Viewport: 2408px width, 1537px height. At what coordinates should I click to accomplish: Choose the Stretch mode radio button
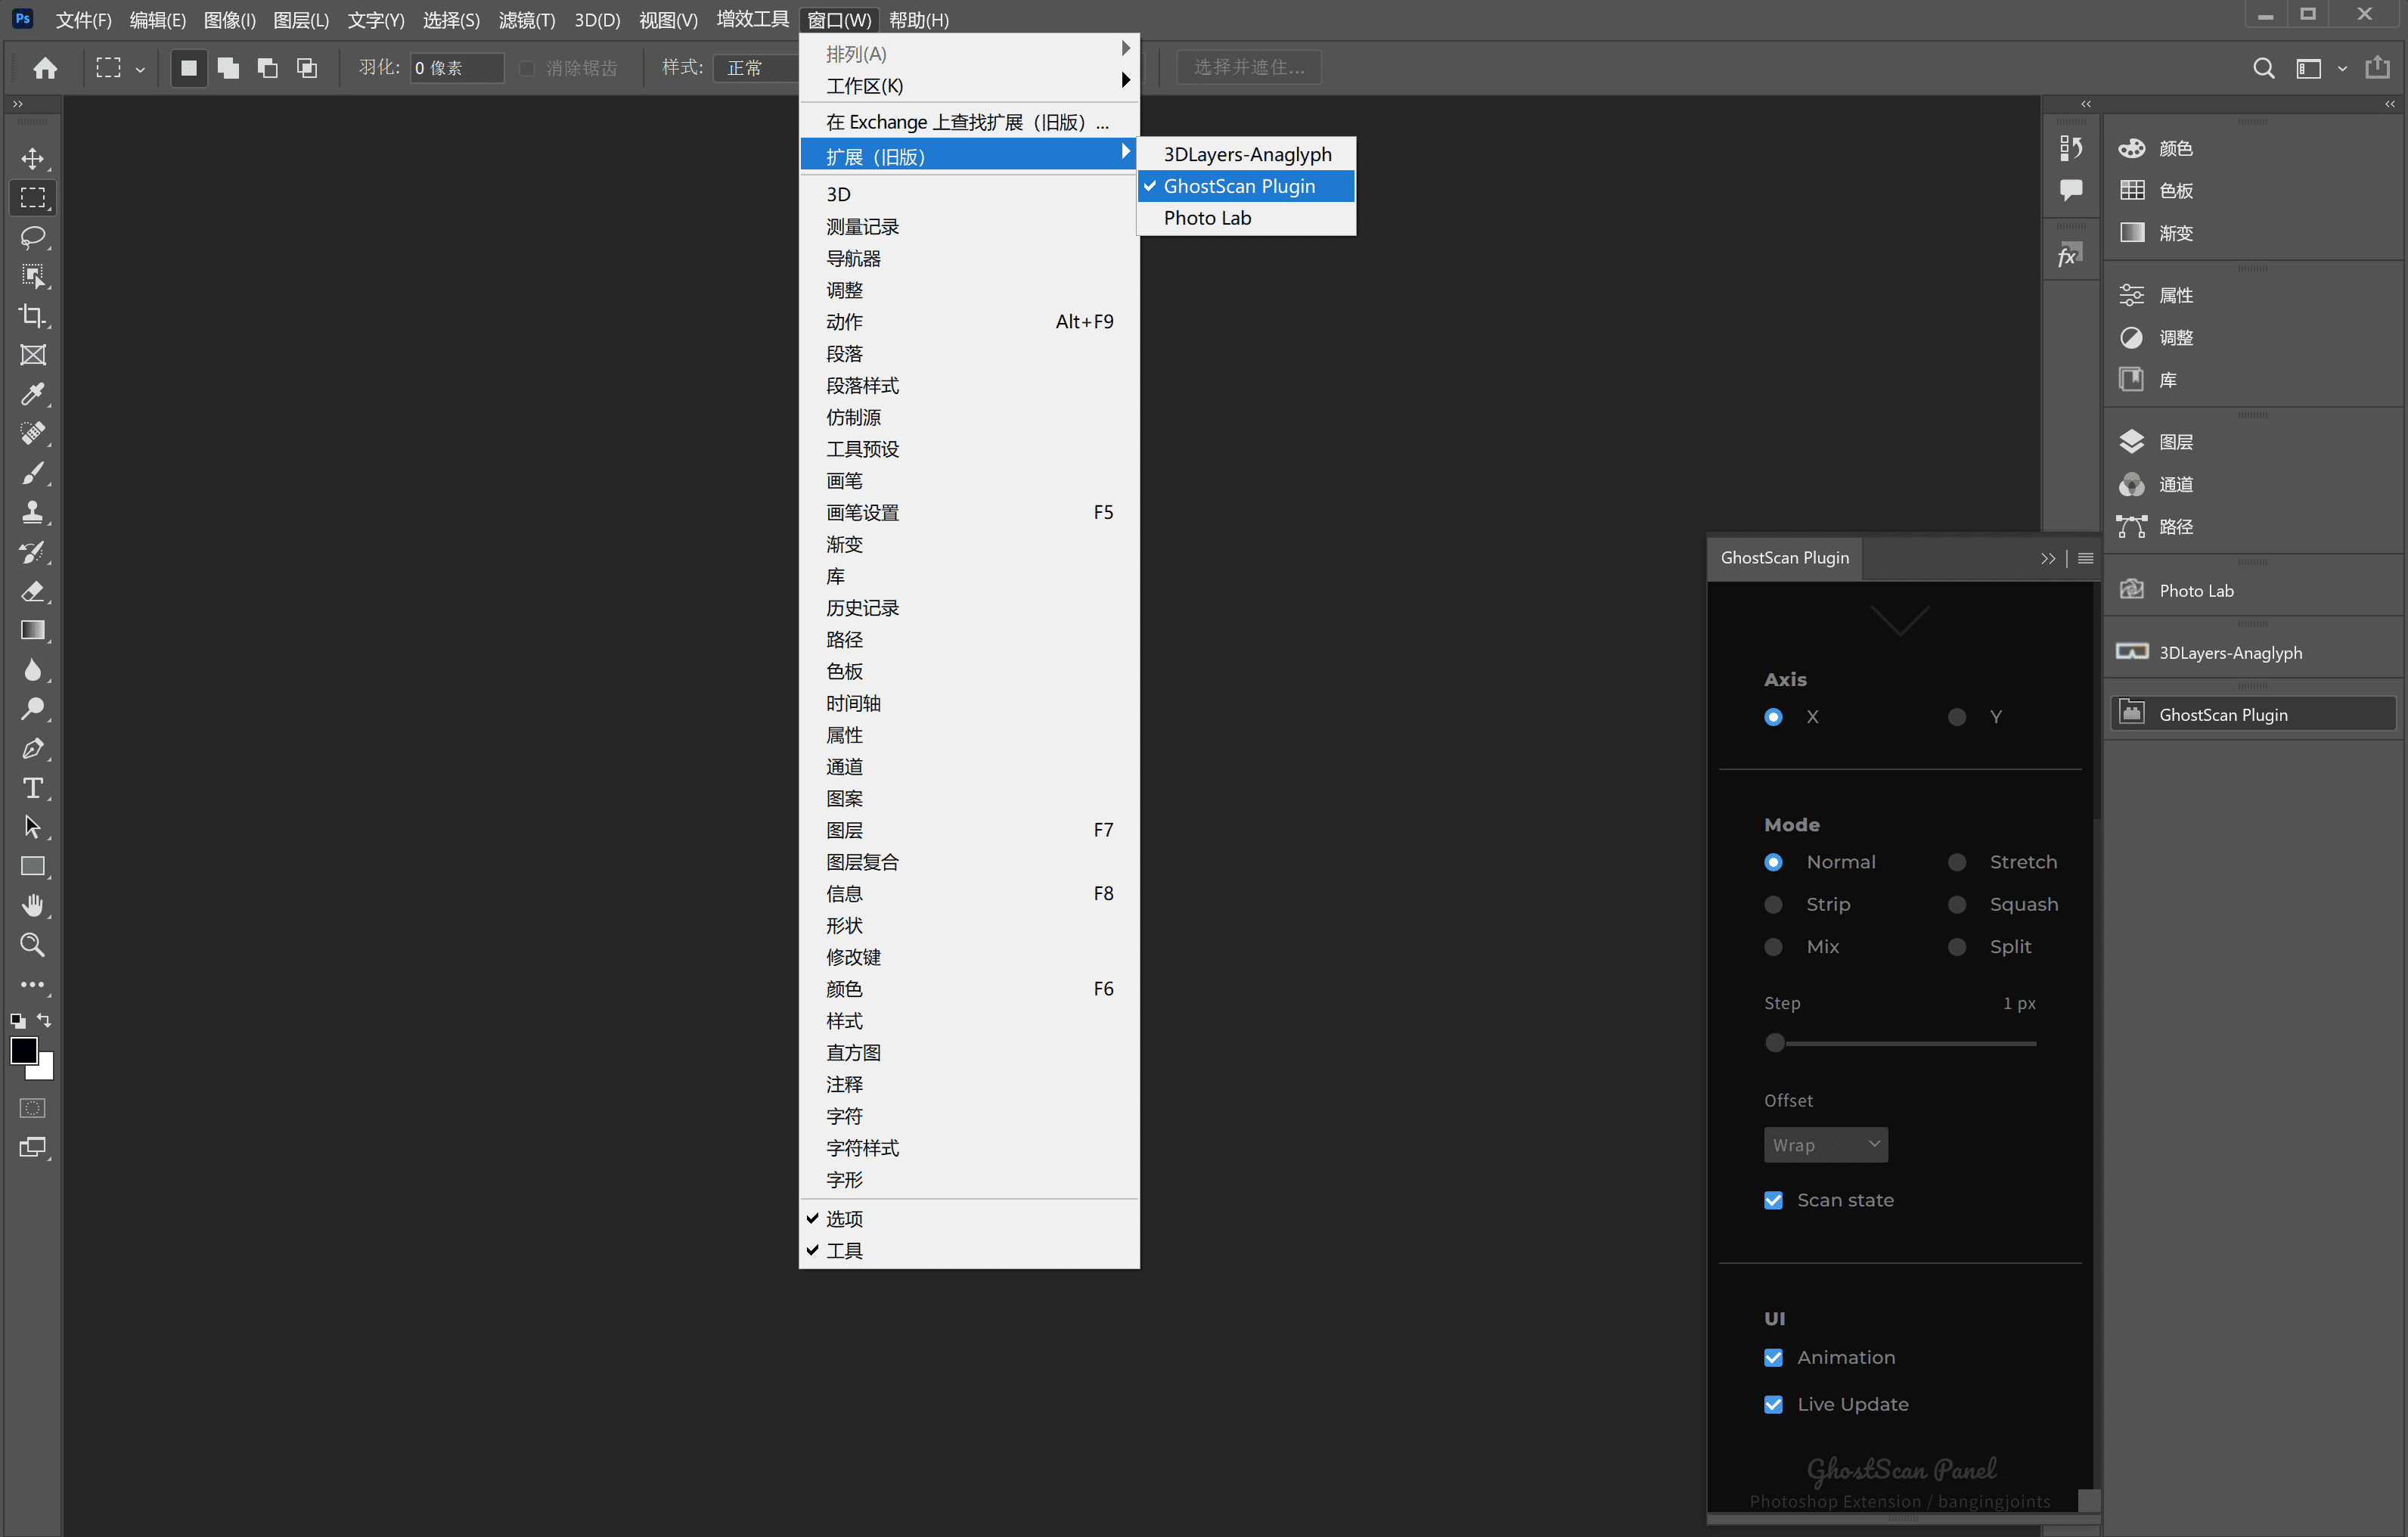pos(1957,862)
